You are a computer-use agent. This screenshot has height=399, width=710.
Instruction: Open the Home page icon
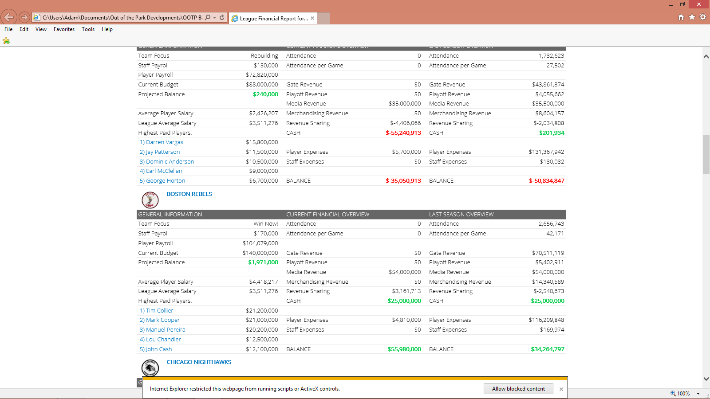click(681, 17)
